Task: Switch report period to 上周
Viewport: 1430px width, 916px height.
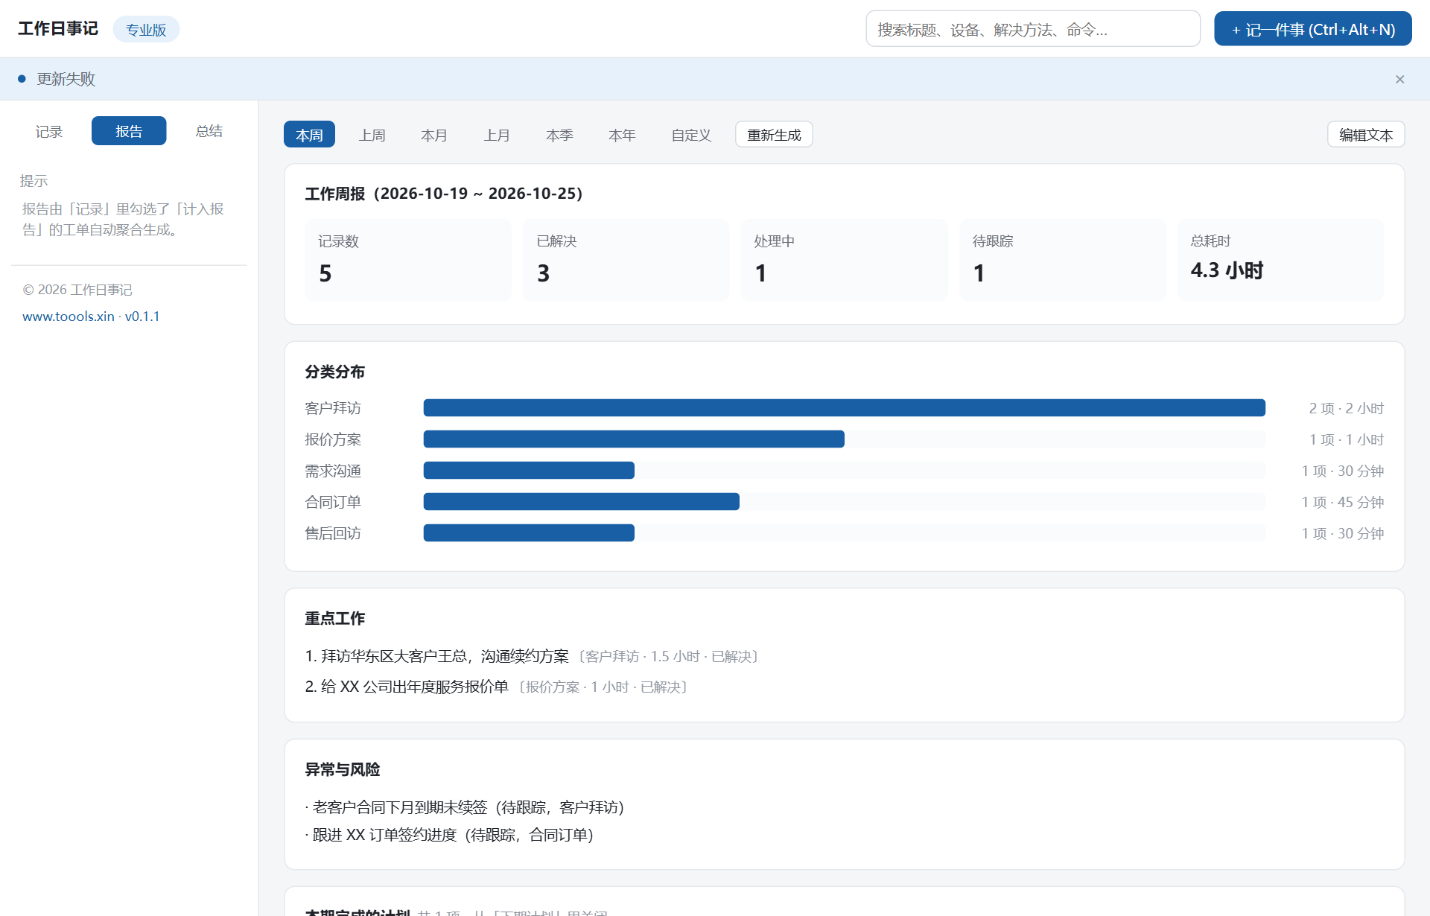Action: tap(372, 135)
